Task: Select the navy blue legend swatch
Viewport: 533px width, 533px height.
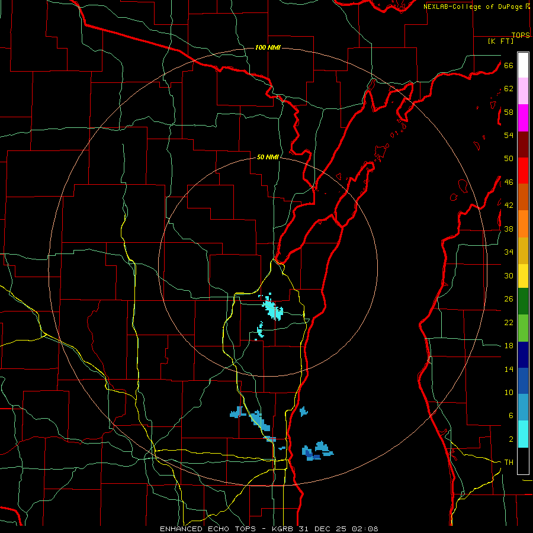Action: 523,355
